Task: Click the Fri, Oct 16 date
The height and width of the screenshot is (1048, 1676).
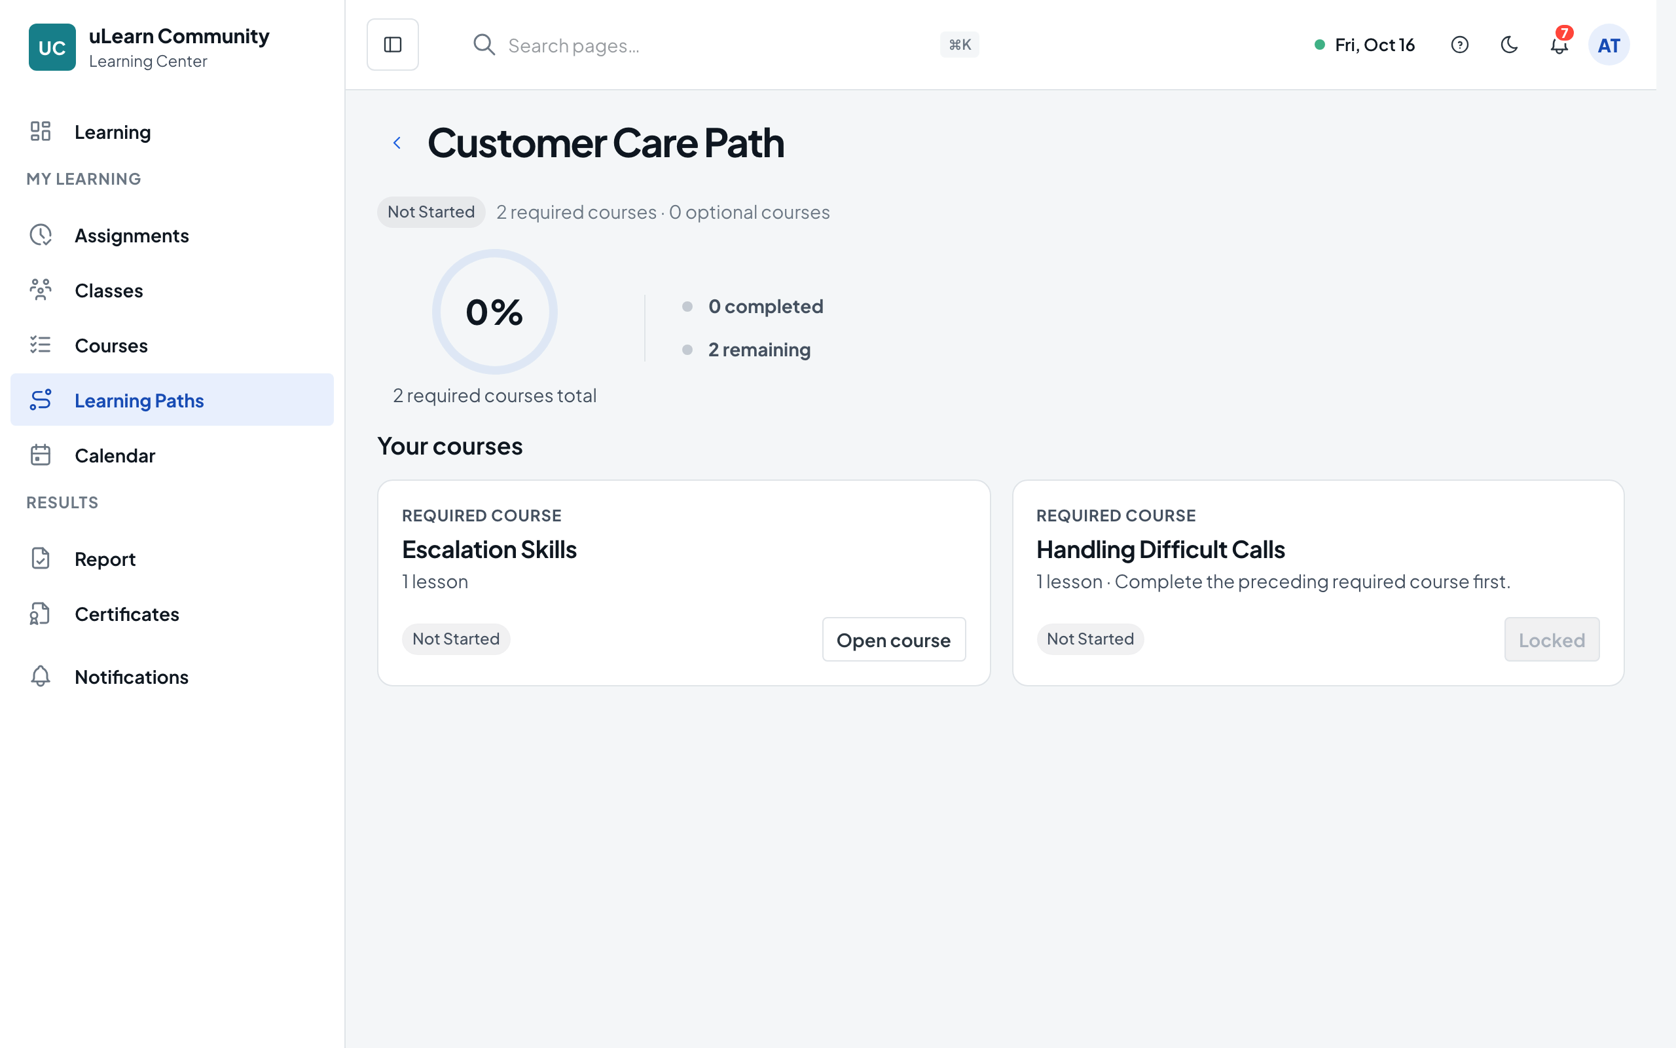Action: click(1374, 45)
